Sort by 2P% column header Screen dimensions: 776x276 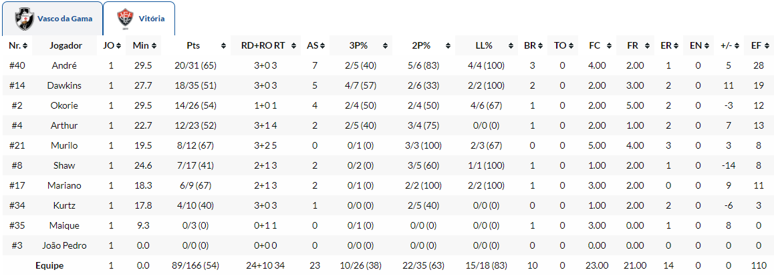click(x=422, y=46)
